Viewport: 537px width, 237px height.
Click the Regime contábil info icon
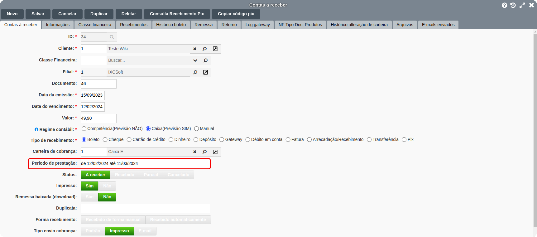pos(36,129)
